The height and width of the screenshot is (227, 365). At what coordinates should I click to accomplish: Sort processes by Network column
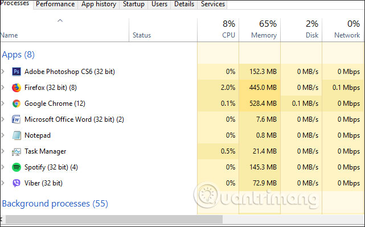point(343,30)
